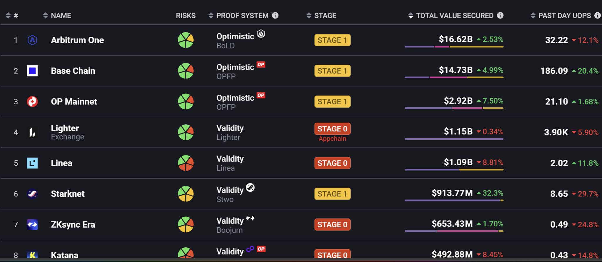This screenshot has height=262, width=602.
Task: Click the Base Chain value breakdown bar
Action: point(454,77)
